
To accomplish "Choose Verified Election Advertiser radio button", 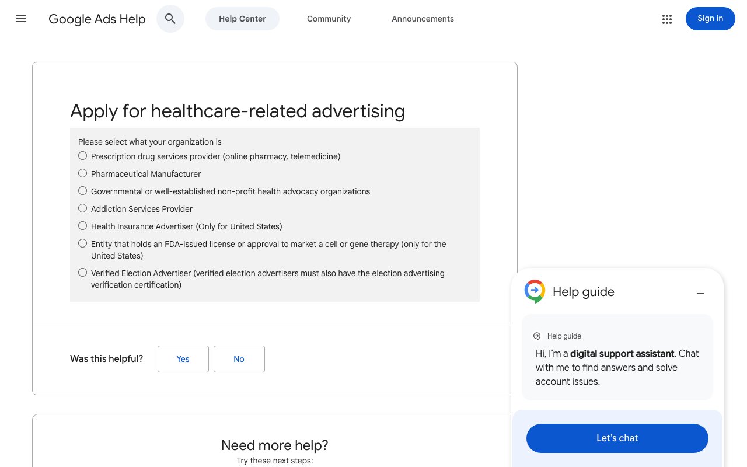I will coord(83,273).
